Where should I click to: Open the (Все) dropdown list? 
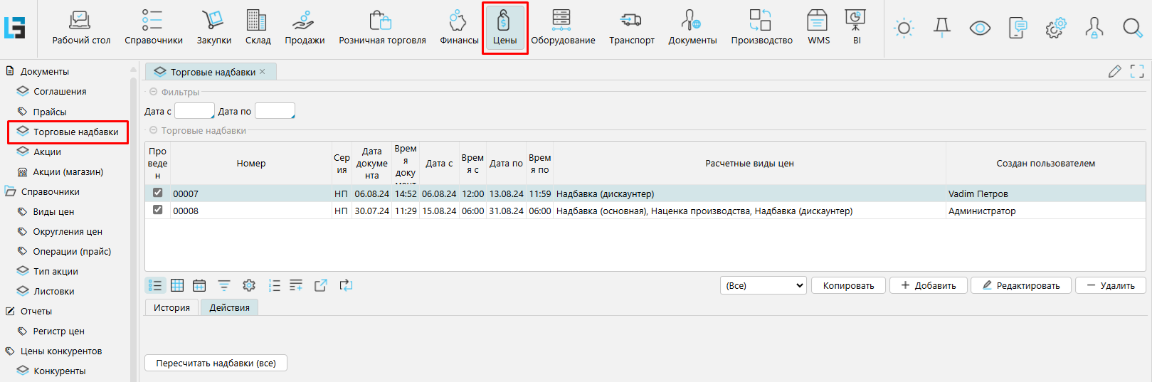tap(763, 285)
